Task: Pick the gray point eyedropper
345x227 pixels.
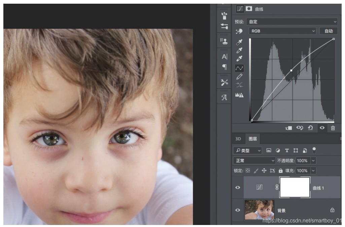Action: point(239,50)
